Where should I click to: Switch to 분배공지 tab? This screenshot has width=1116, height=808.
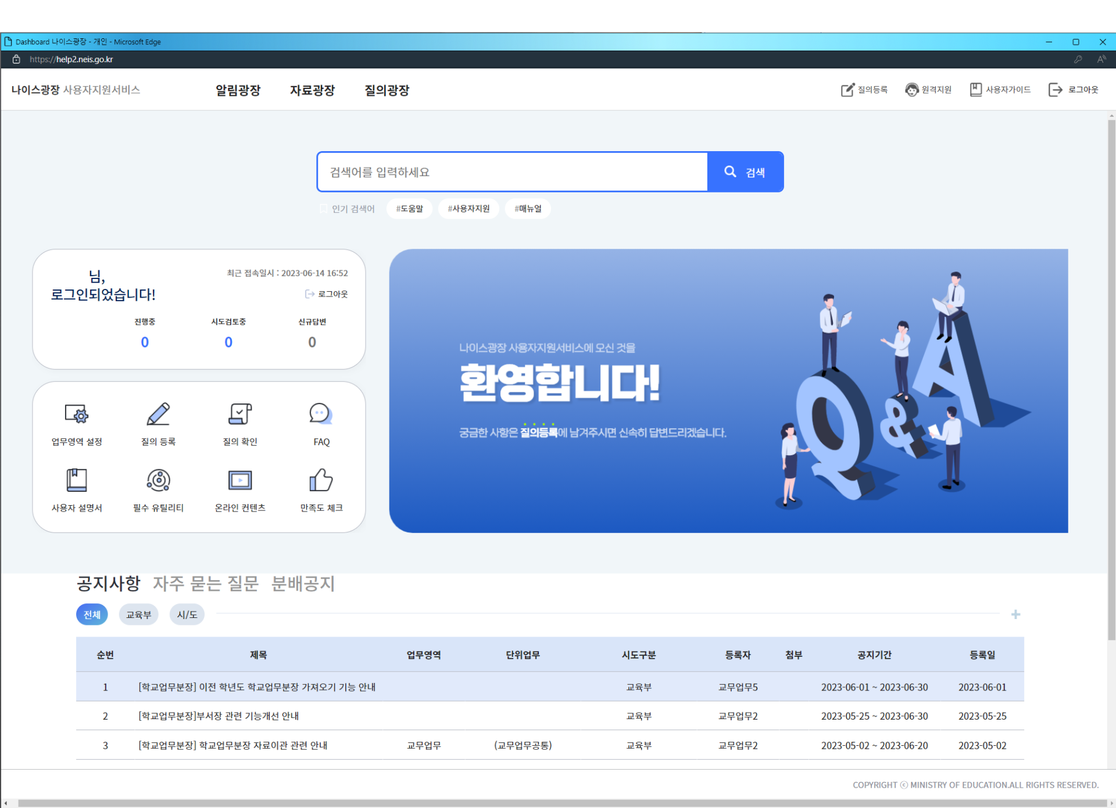pyautogui.click(x=303, y=583)
